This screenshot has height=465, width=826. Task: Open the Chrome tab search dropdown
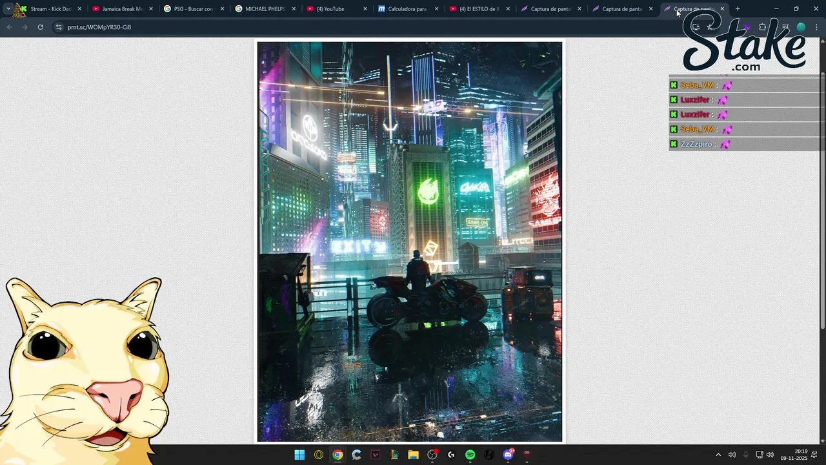click(8, 9)
